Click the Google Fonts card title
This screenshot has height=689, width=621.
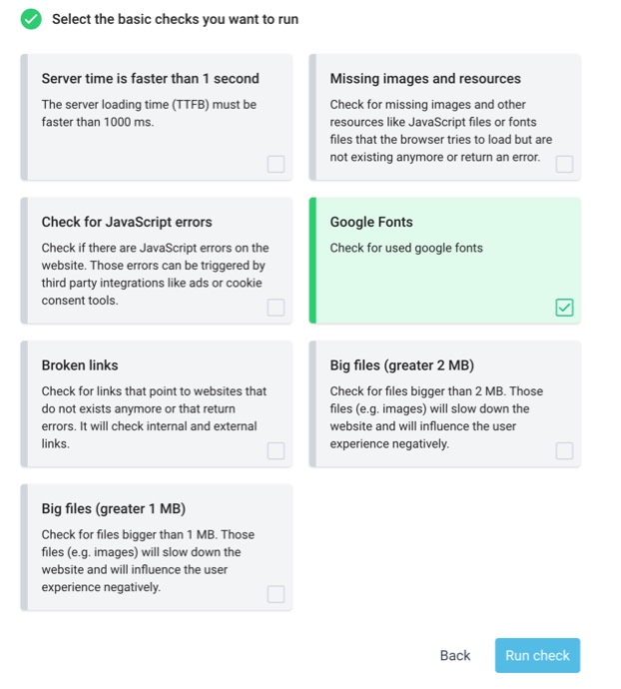371,222
